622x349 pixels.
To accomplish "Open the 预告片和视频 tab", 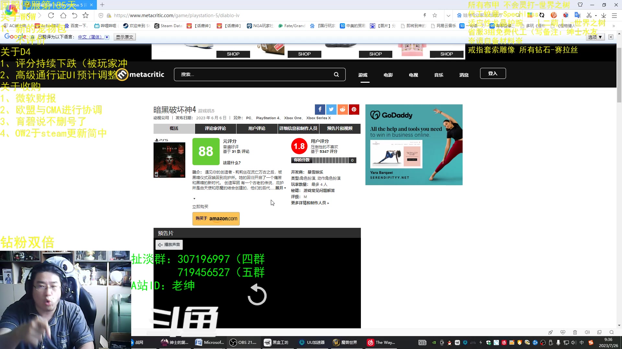I will pyautogui.click(x=340, y=129).
